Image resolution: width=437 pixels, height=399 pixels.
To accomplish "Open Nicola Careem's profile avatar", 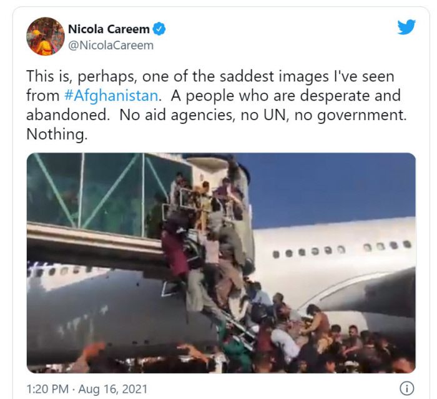I will pos(46,36).
